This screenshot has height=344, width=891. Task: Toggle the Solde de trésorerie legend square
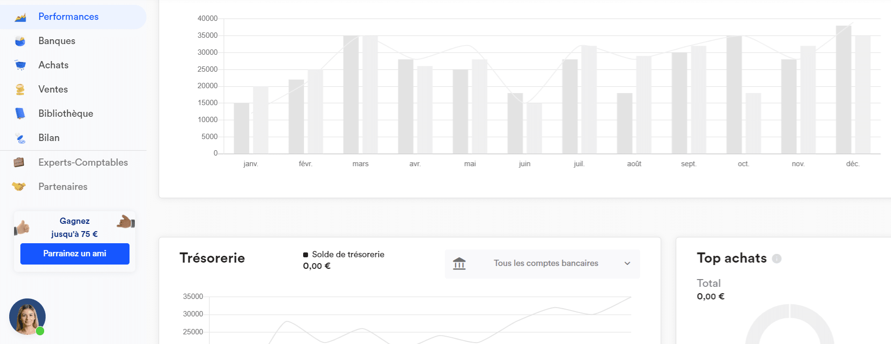click(306, 255)
